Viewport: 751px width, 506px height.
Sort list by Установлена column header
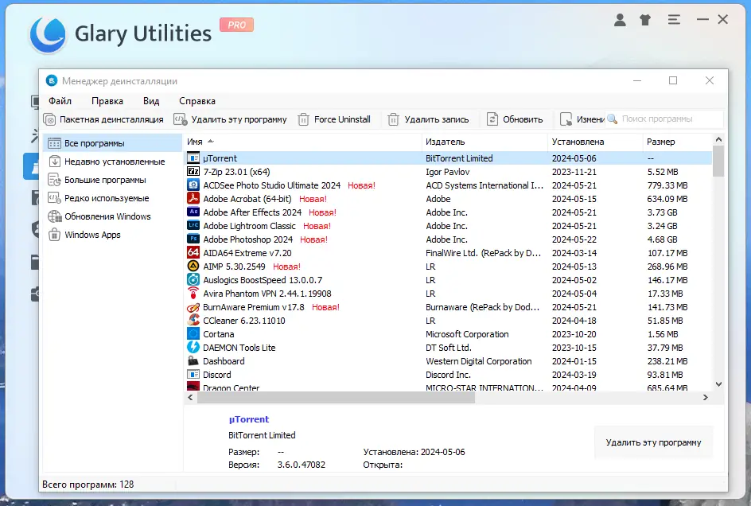594,142
